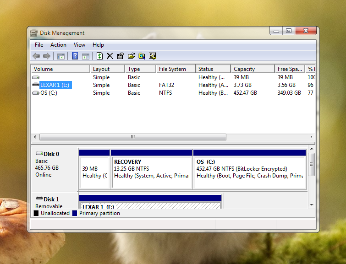This screenshot has width=346, height=264.
Task: Click the Disk 0 drive icon
Action: coord(39,153)
